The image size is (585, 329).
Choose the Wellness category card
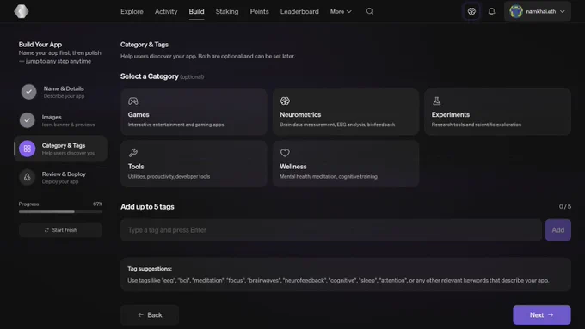point(346,163)
